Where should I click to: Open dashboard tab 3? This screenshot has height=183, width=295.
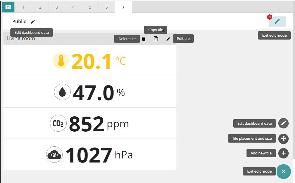tap(57, 7)
